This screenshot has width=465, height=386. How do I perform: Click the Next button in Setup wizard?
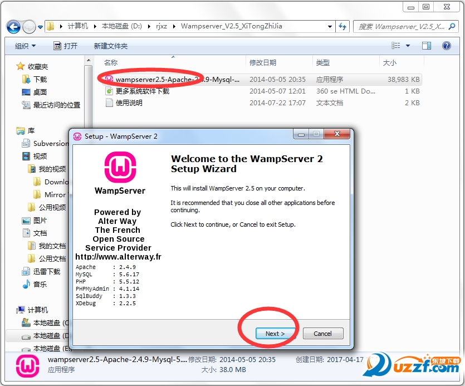[275, 334]
